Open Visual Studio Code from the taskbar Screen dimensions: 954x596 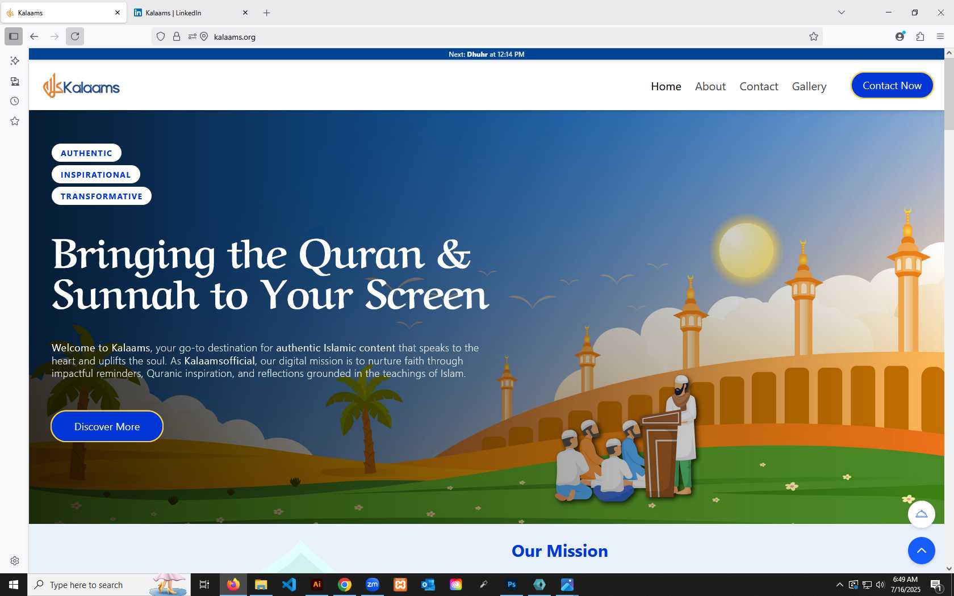(289, 585)
